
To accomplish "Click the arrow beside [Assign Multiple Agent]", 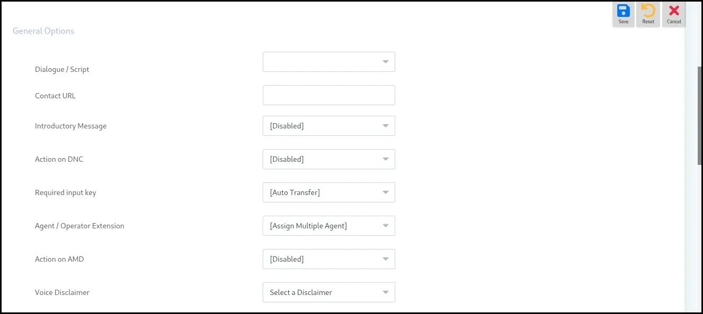I will click(x=386, y=226).
